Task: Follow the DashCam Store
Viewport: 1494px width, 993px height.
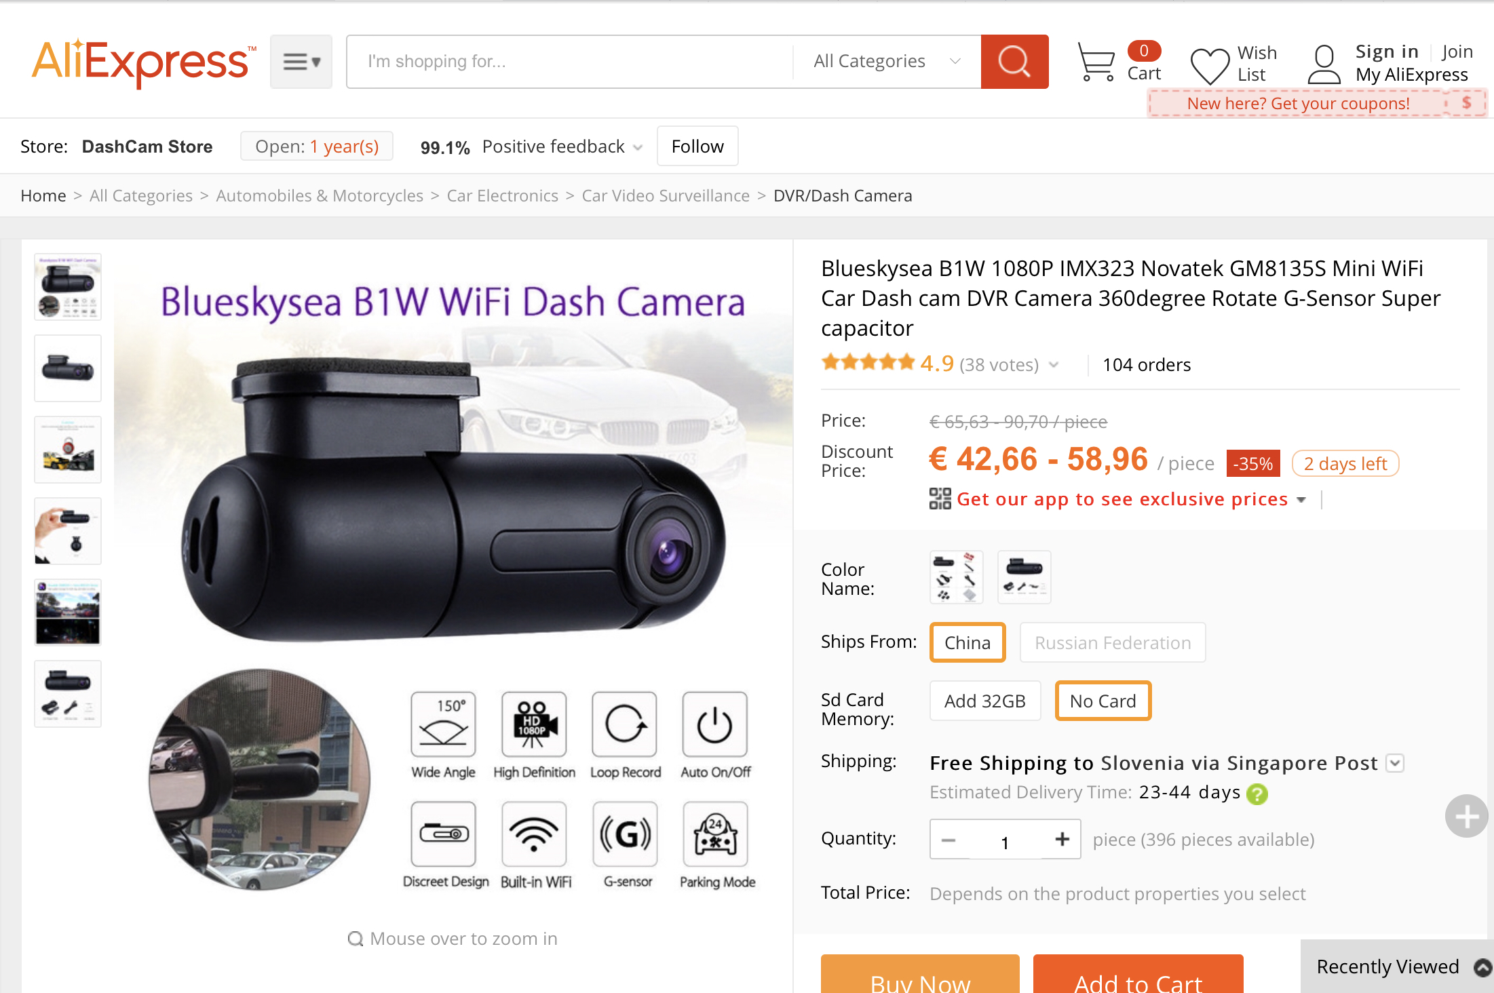Action: click(x=697, y=147)
